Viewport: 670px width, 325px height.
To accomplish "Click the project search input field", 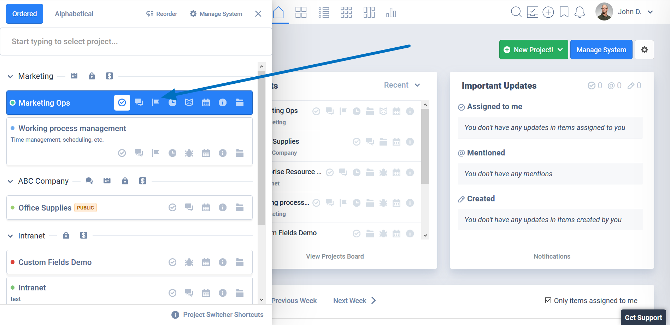I will [x=136, y=42].
